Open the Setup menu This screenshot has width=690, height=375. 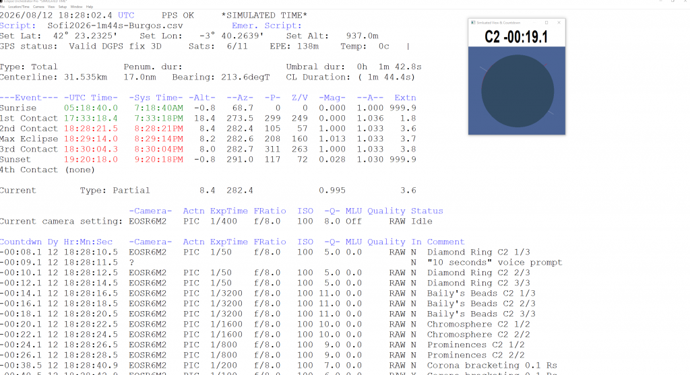click(63, 7)
